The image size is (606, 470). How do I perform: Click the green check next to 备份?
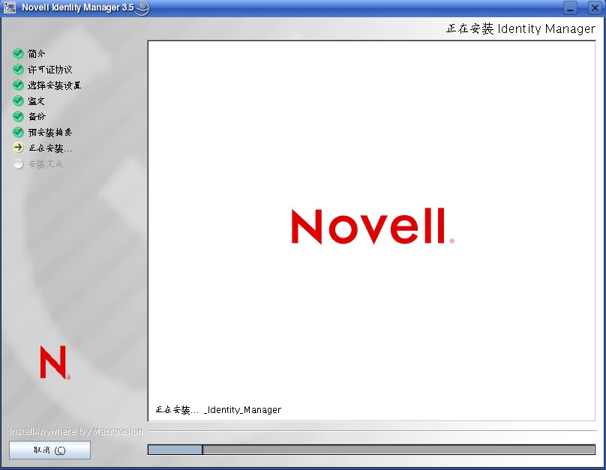tap(18, 116)
